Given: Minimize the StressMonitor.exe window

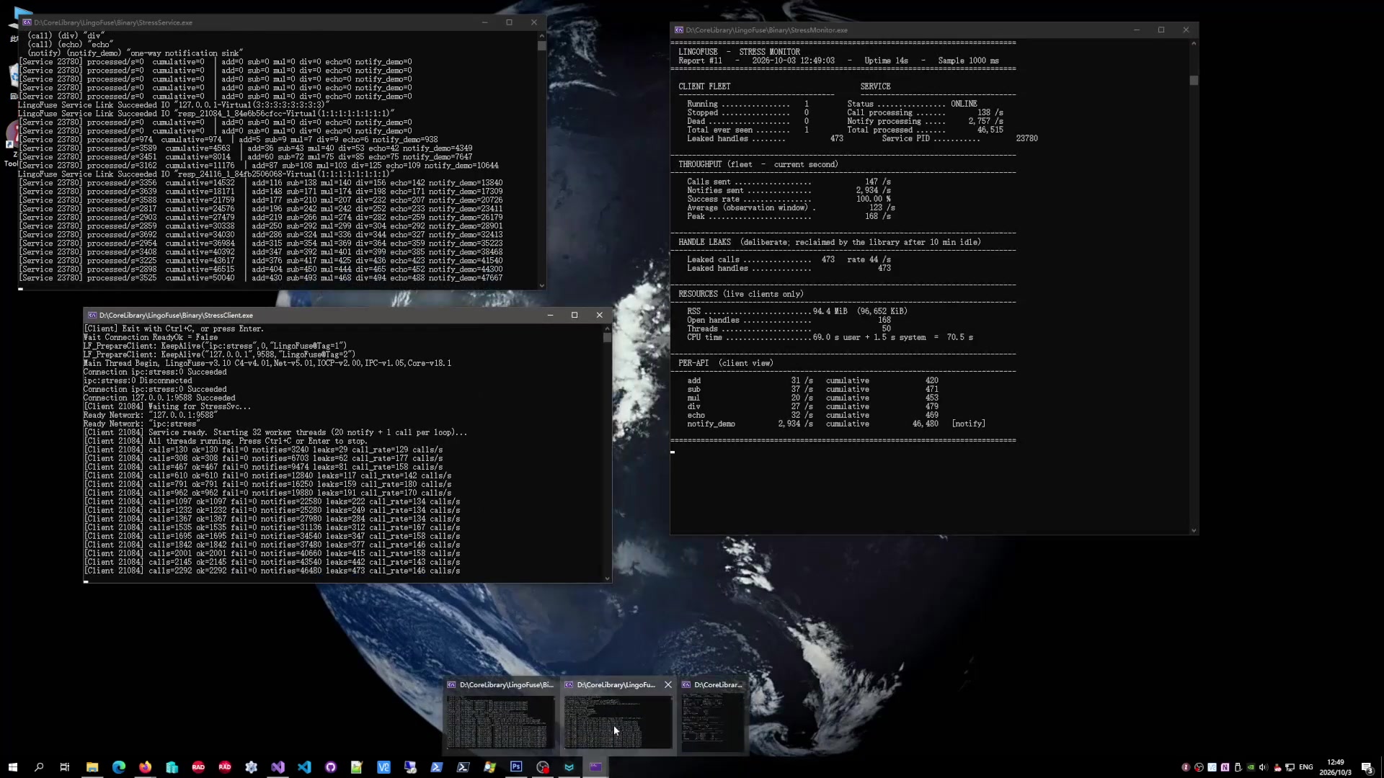Looking at the screenshot, I should coord(1137,30).
